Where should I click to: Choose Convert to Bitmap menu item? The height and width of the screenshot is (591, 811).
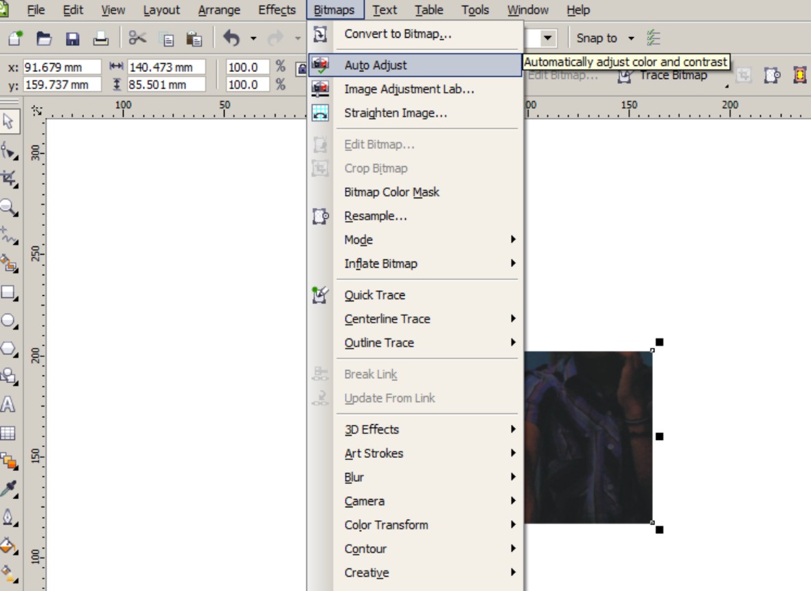[x=415, y=34]
